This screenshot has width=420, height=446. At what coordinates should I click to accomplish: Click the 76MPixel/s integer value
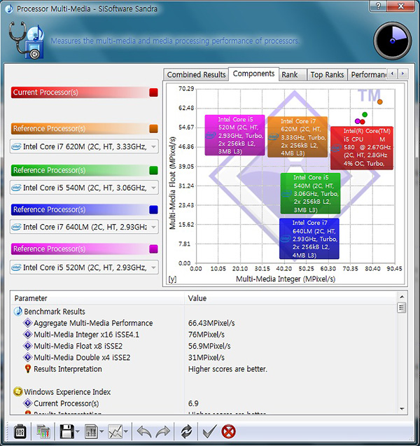click(206, 335)
